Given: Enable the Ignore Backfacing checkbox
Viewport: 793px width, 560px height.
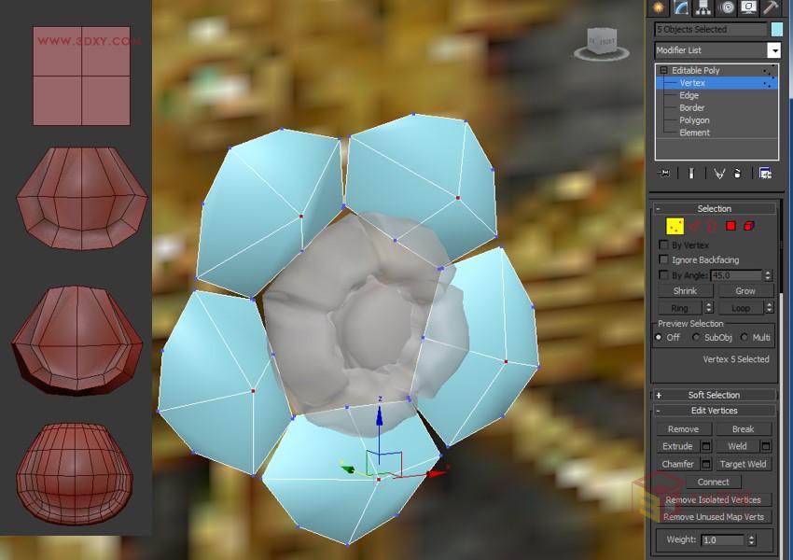Looking at the screenshot, I should (x=665, y=259).
